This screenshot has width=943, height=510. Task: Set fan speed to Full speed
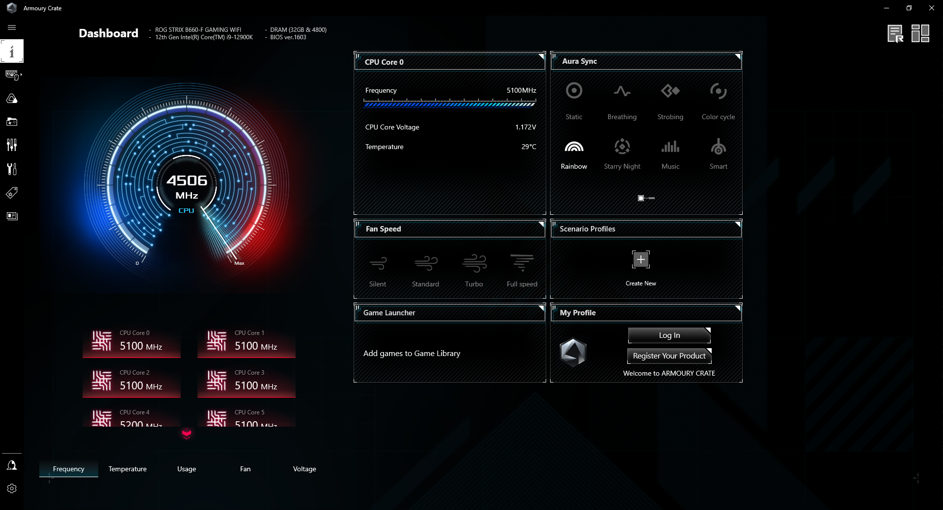point(522,271)
